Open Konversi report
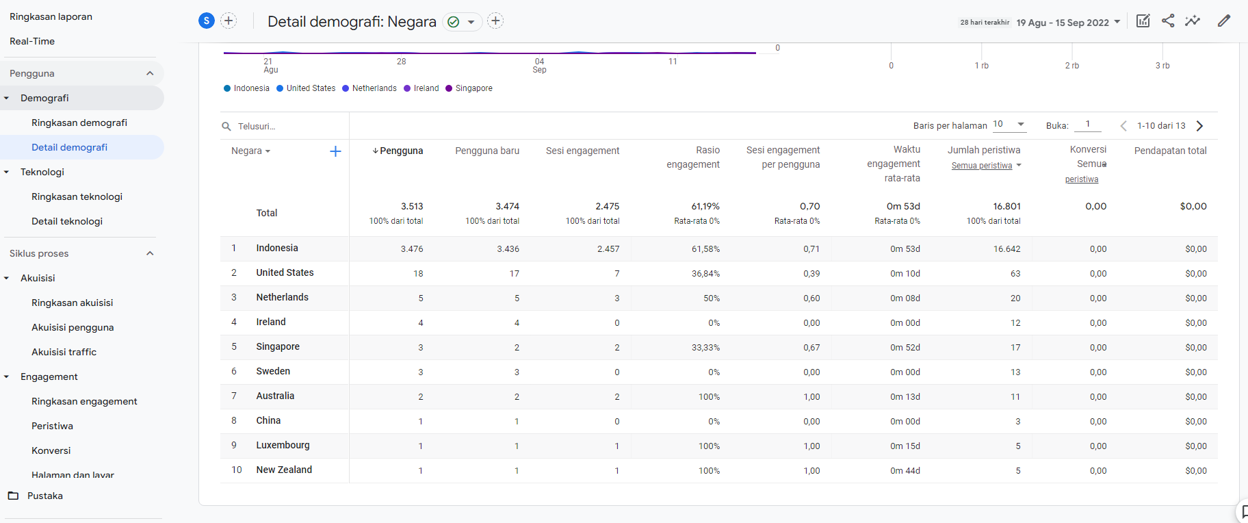Viewport: 1248px width, 523px height. pos(51,450)
